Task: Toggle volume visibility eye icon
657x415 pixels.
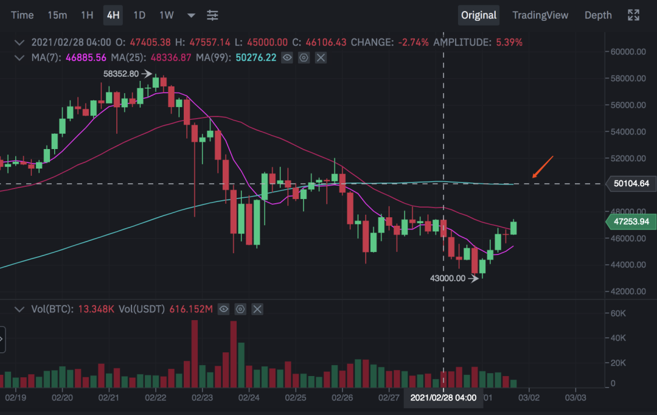Action: pos(224,309)
